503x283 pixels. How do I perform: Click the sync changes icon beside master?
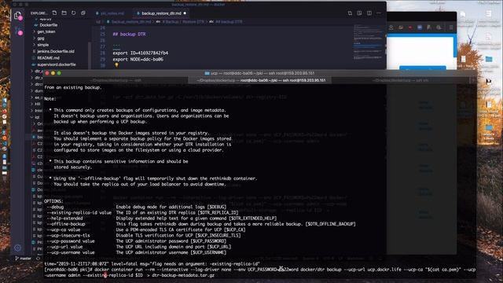pyautogui.click(x=39, y=259)
